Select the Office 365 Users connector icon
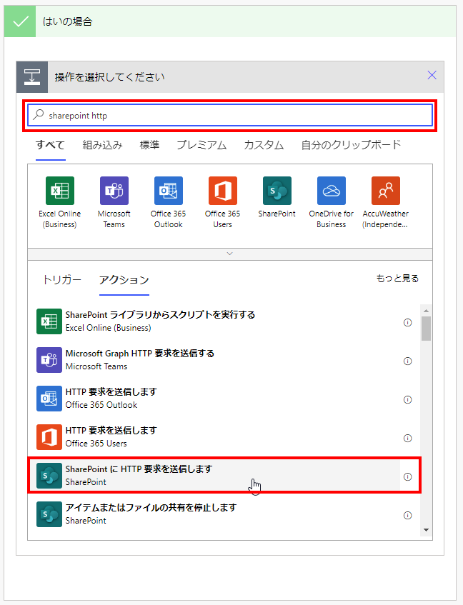The image size is (463, 605). [223, 191]
